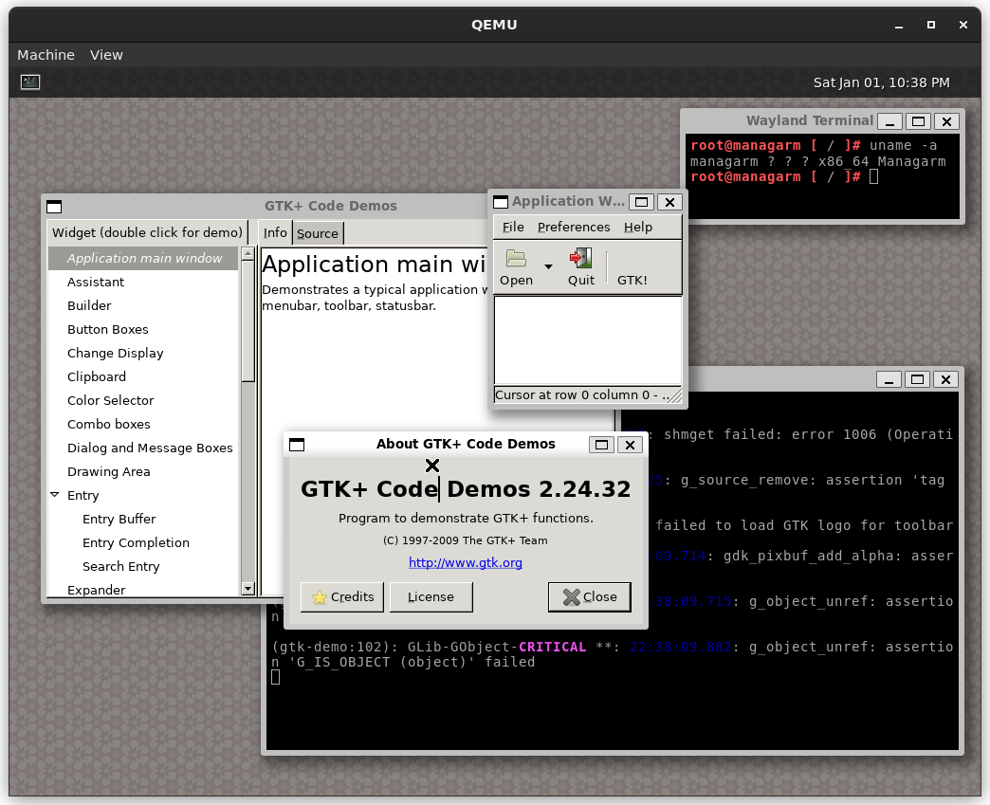
Task: Maximize the Application Window
Action: pyautogui.click(x=641, y=202)
